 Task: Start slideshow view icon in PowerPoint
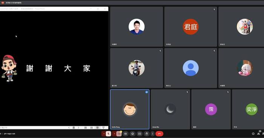click(104, 127)
